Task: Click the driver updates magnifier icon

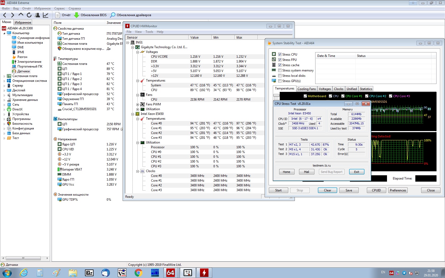Action: pyautogui.click(x=113, y=15)
